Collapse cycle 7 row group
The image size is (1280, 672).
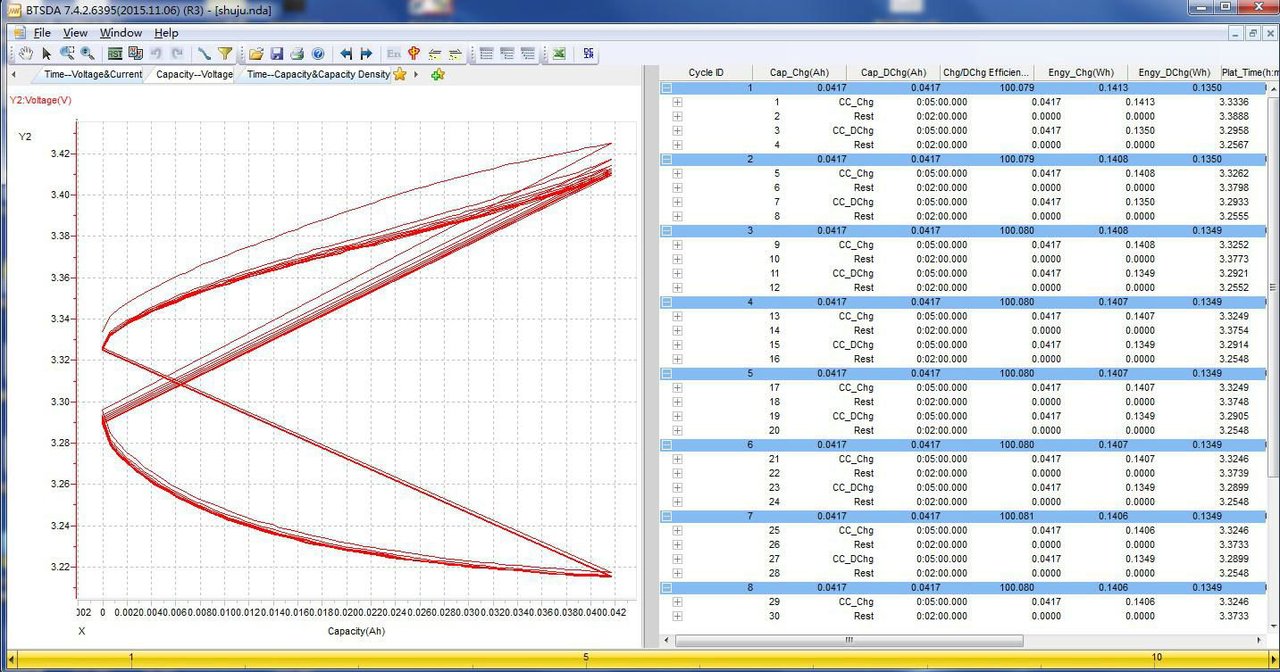pyautogui.click(x=666, y=516)
